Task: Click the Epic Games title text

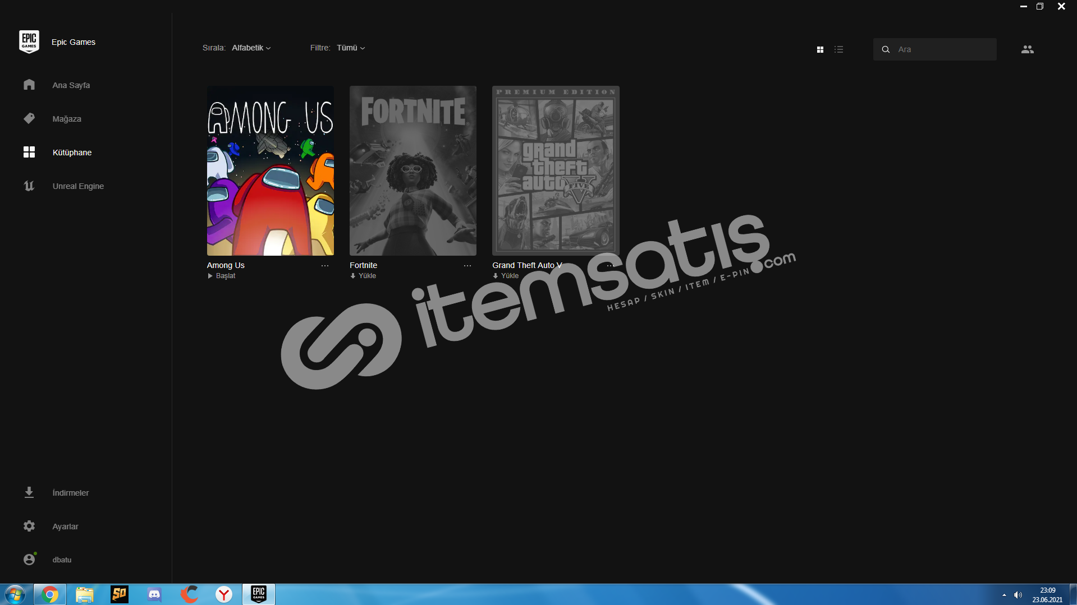Action: [74, 42]
